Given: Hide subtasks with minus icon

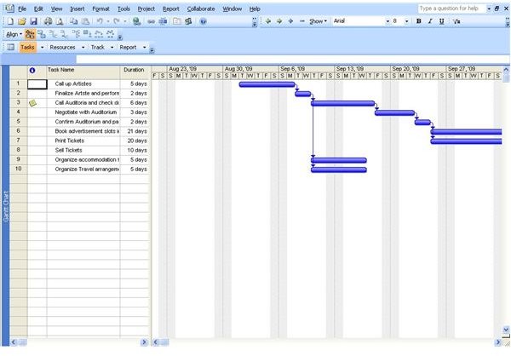Looking at the screenshot, I should [302, 21].
